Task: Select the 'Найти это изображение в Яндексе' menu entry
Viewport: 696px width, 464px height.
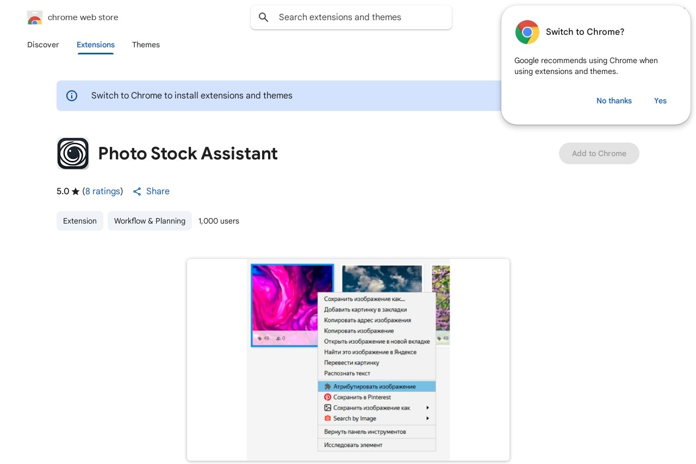Action: (x=377, y=352)
